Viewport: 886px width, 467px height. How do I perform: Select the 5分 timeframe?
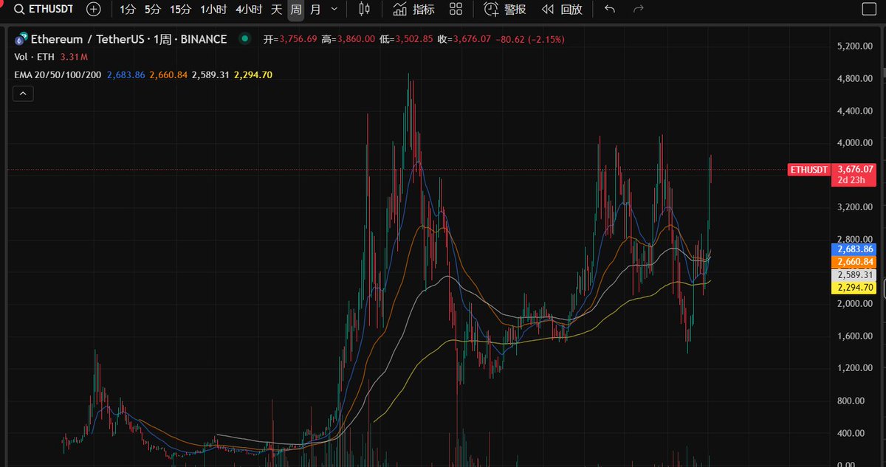152,10
